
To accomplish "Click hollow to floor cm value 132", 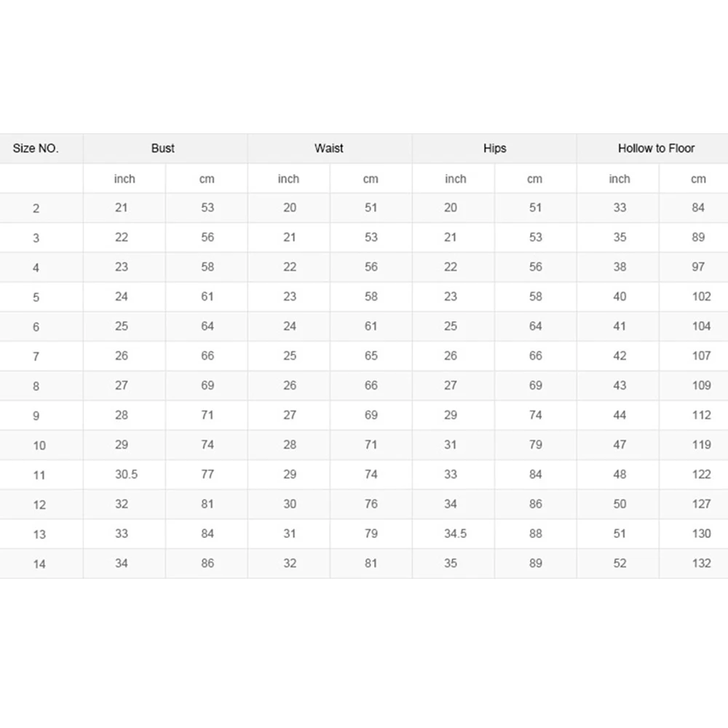I will 702,563.
